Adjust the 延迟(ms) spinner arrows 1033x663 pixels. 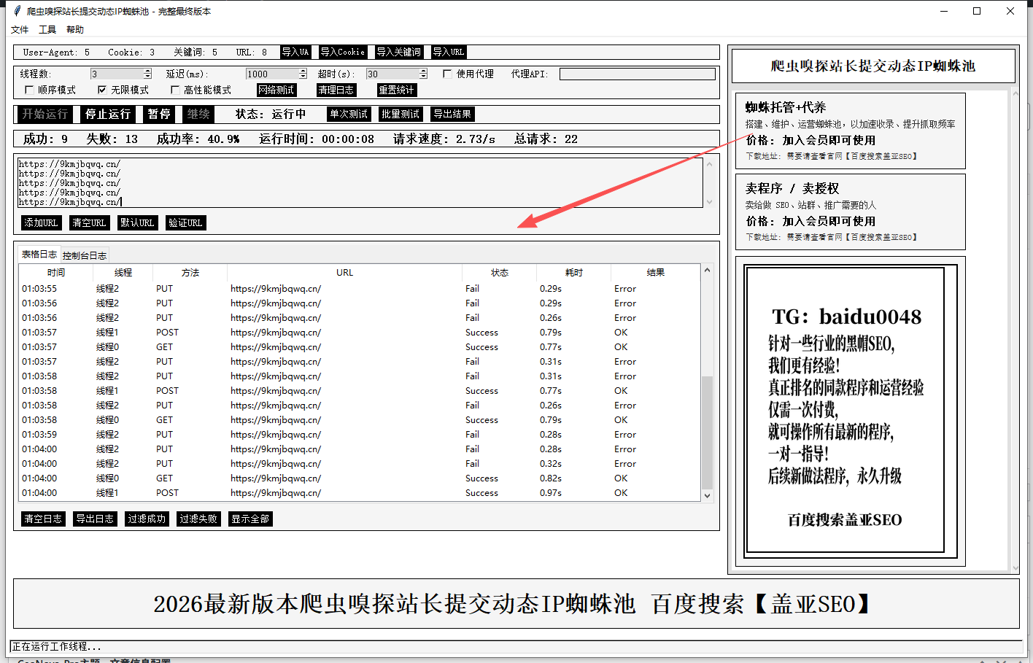coord(303,74)
